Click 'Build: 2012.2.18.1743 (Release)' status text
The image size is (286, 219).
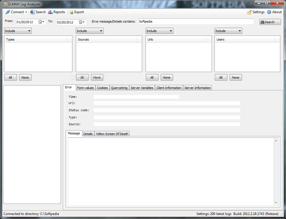coord(256,214)
